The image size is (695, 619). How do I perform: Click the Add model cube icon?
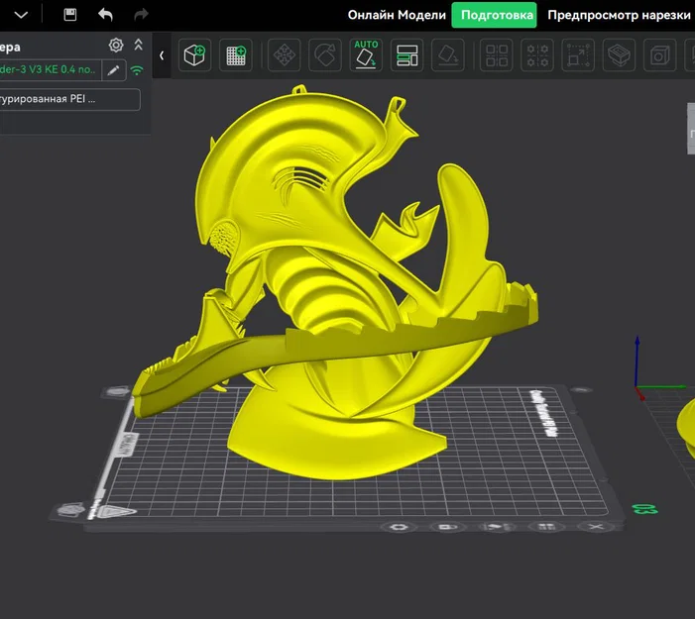(194, 55)
